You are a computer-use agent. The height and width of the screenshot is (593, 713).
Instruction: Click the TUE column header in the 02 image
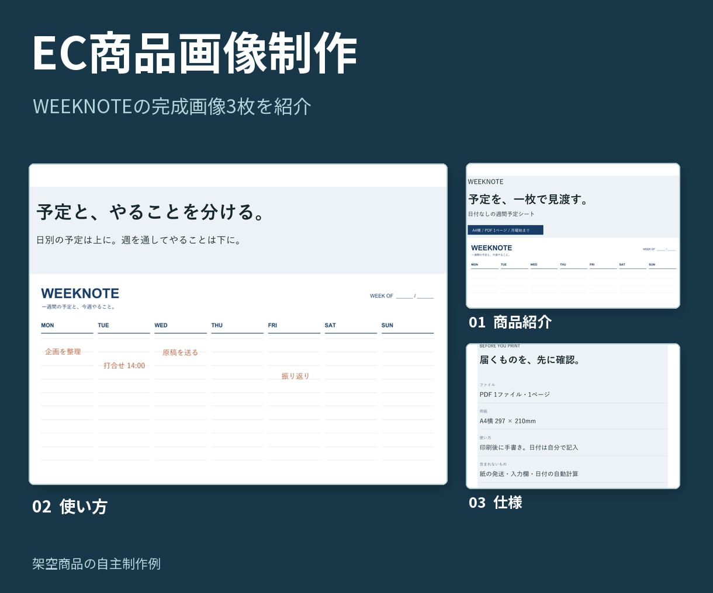[103, 325]
